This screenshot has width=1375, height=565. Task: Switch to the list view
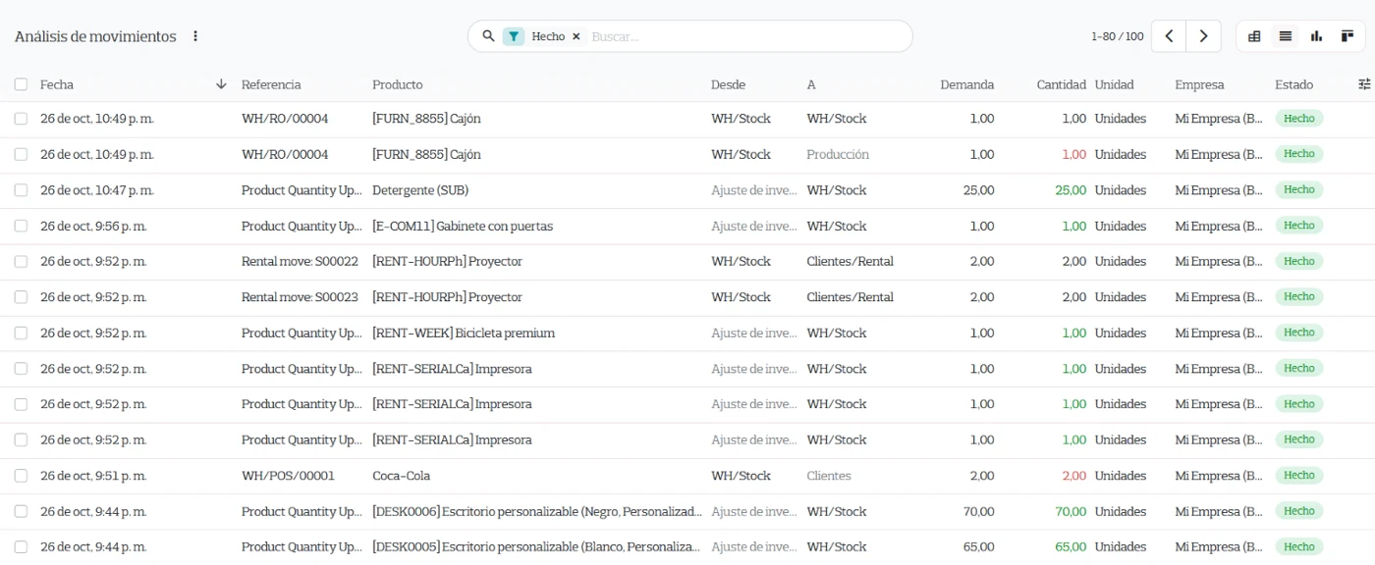pos(1286,36)
